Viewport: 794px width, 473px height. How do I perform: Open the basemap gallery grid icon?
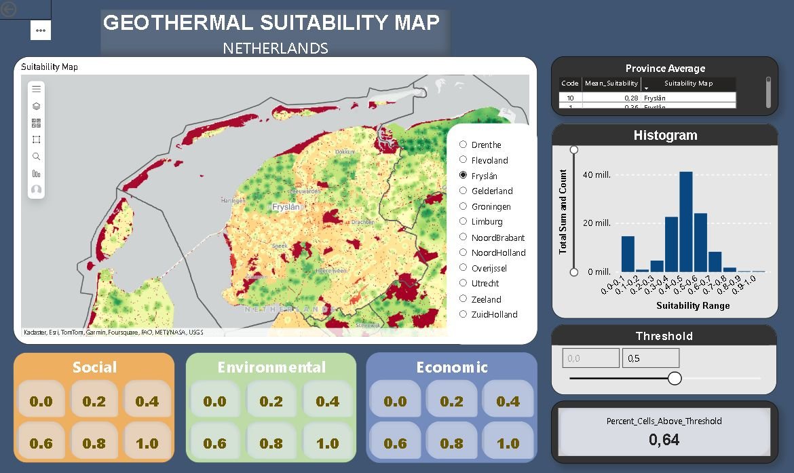(x=37, y=123)
